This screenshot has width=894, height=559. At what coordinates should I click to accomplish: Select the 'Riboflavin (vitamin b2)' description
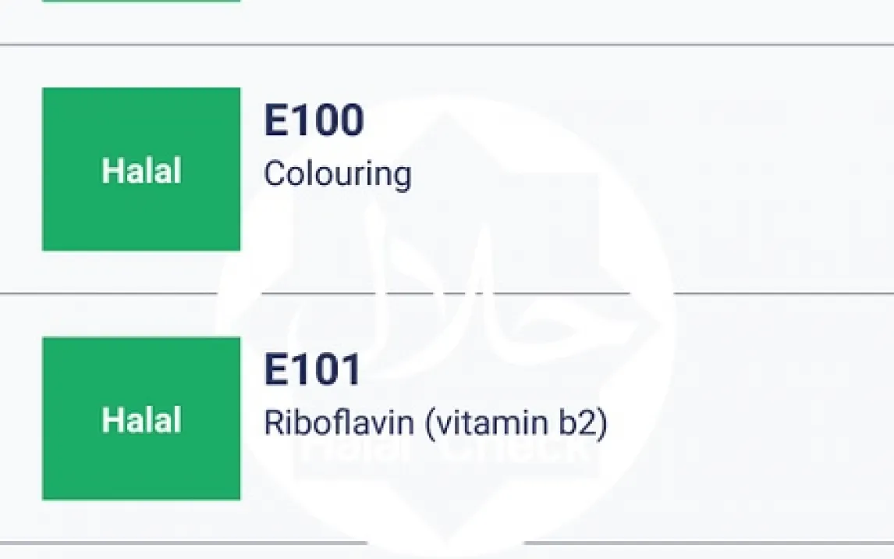pyautogui.click(x=435, y=422)
